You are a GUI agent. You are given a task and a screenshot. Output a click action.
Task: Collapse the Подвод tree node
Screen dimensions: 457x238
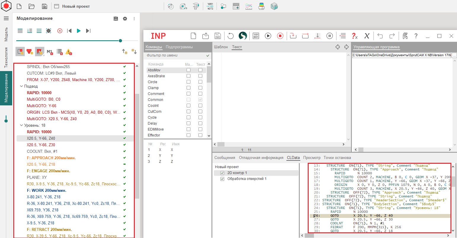coord(21,86)
